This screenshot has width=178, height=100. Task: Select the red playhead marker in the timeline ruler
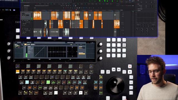pos(76,10)
